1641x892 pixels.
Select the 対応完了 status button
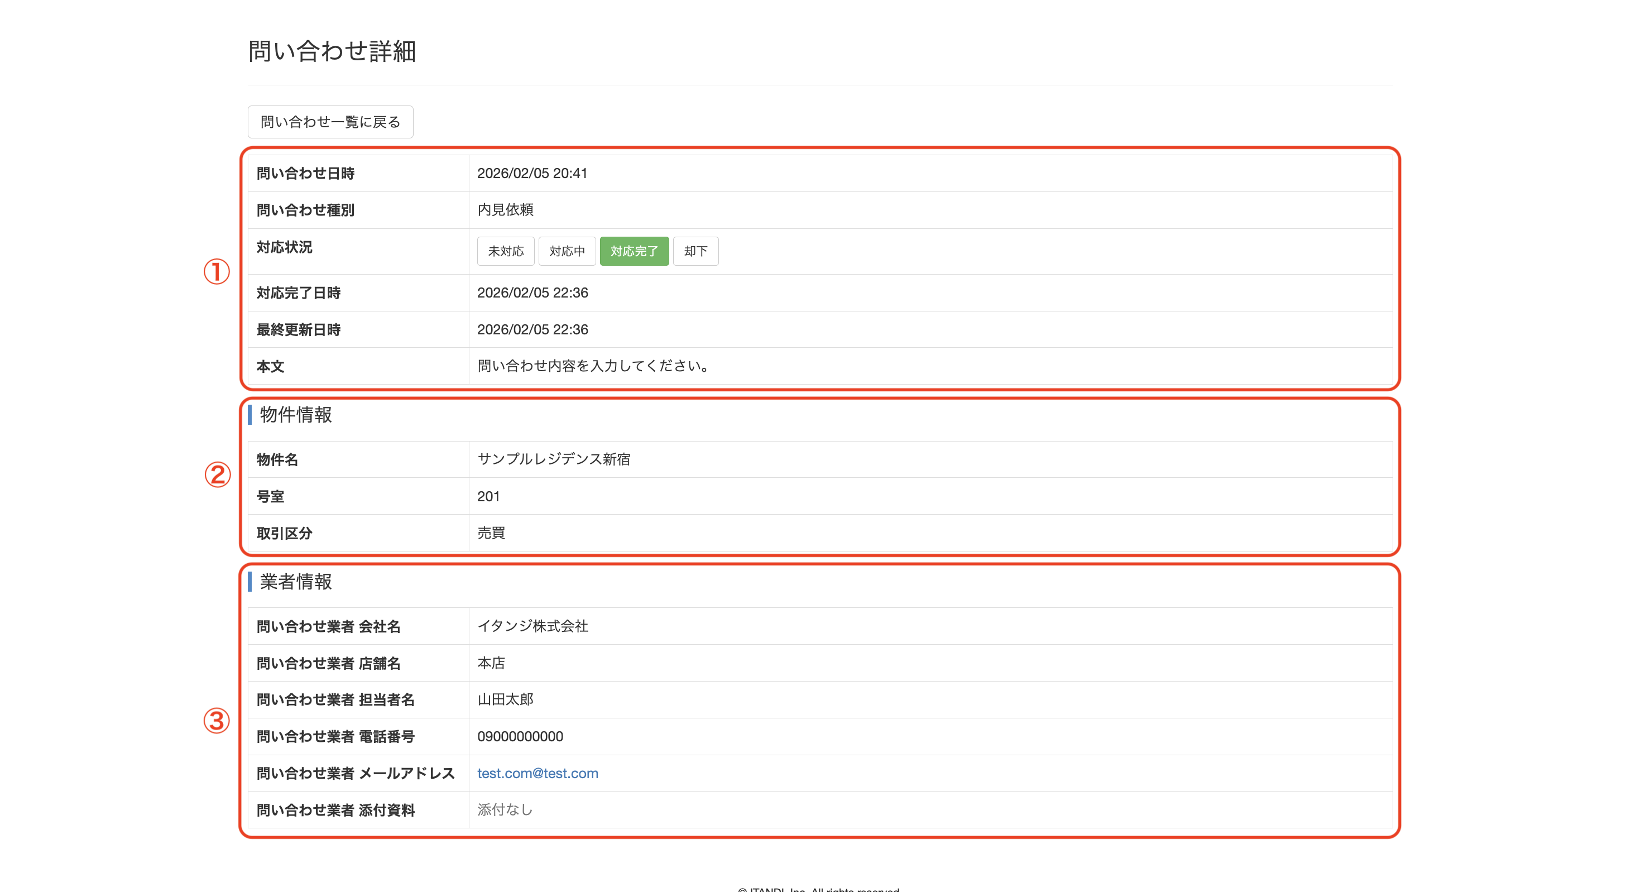pos(634,251)
